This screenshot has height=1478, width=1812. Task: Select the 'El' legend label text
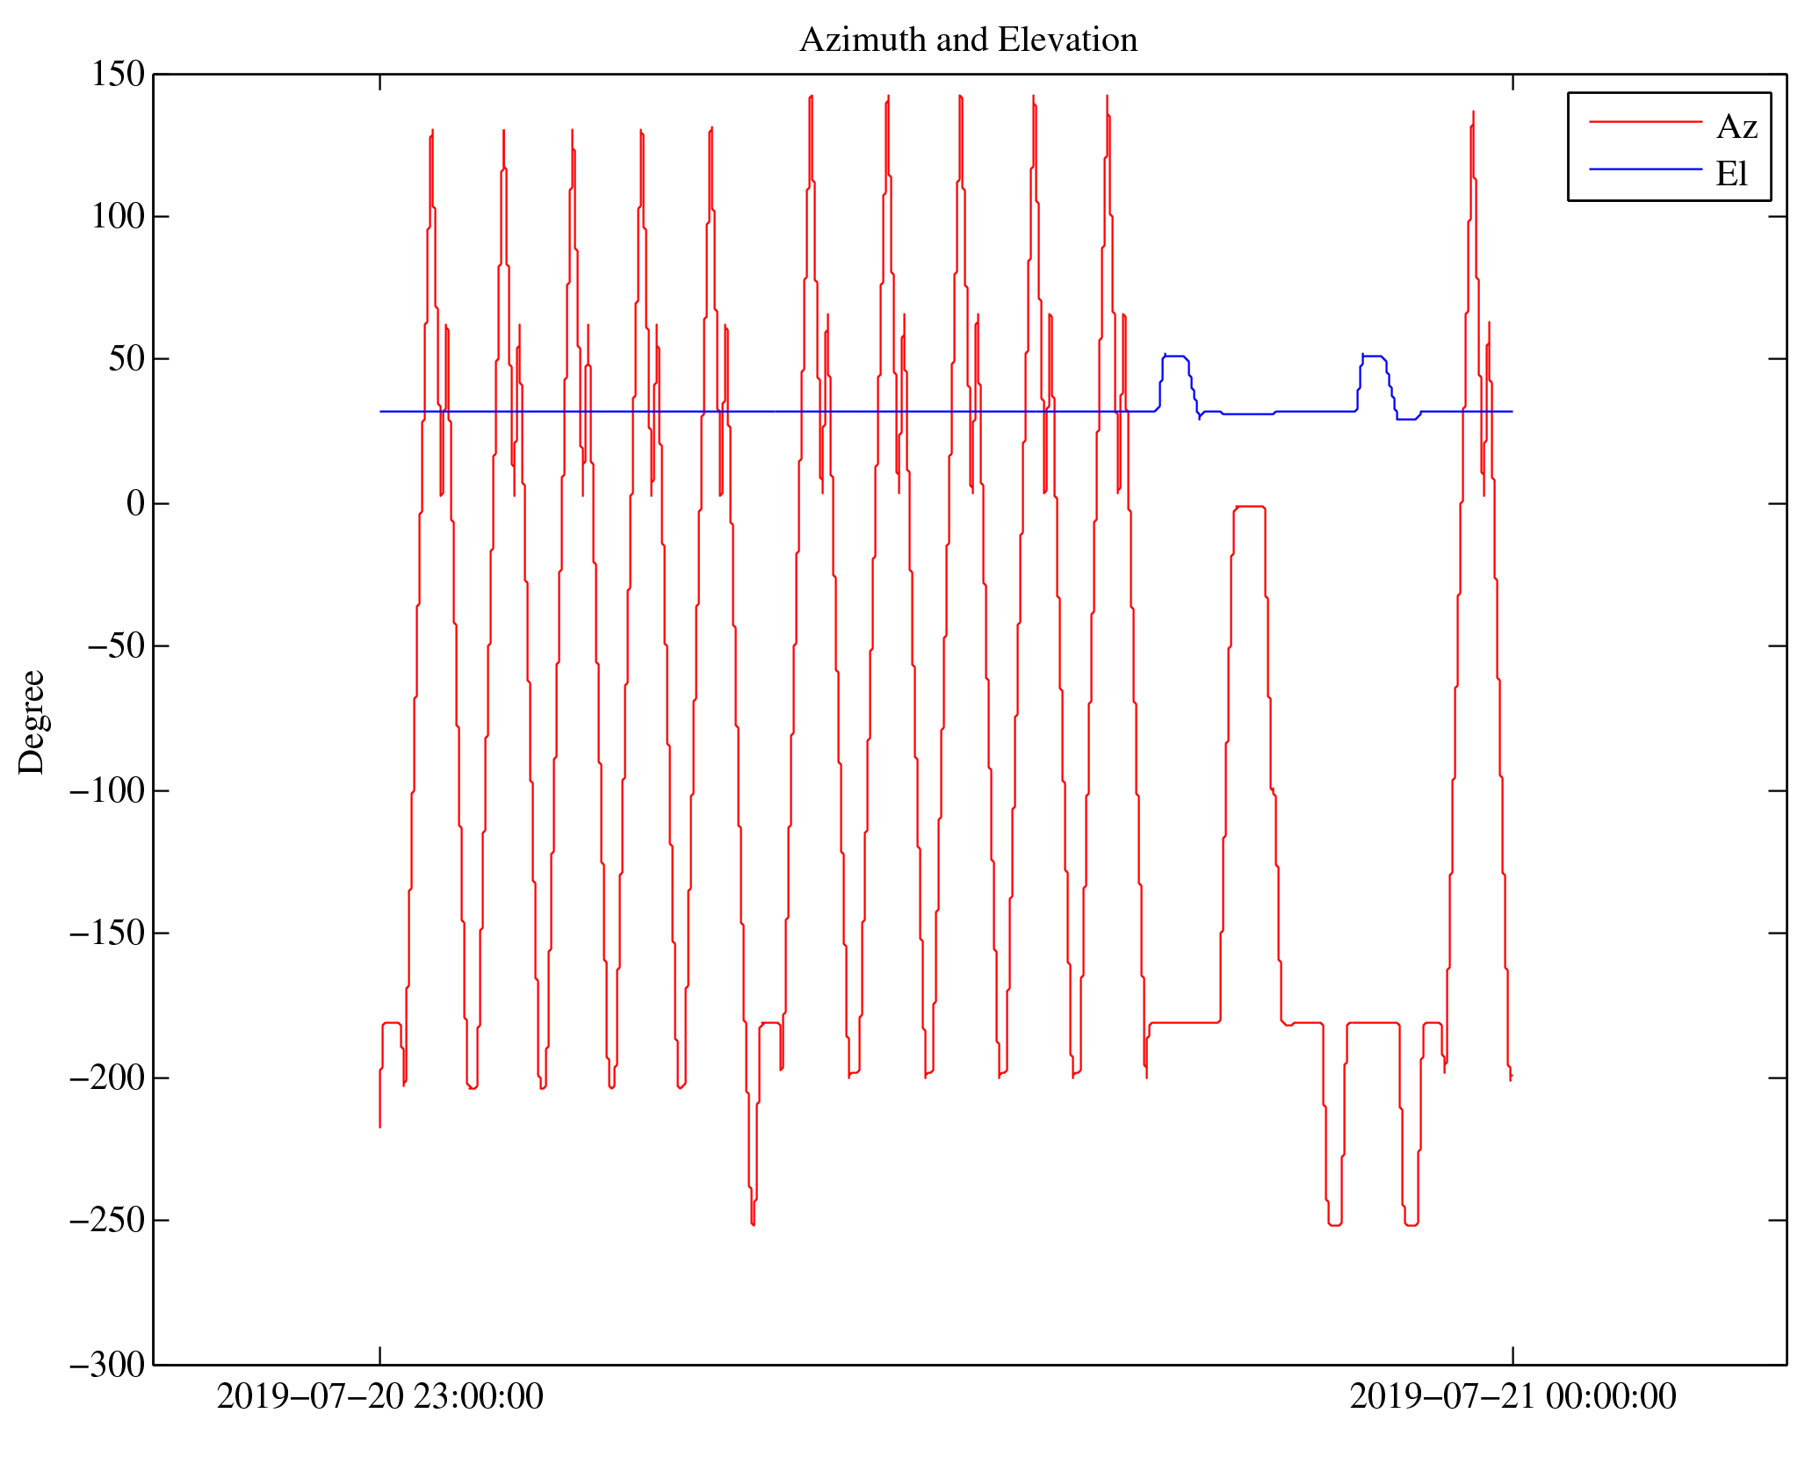click(x=1731, y=174)
